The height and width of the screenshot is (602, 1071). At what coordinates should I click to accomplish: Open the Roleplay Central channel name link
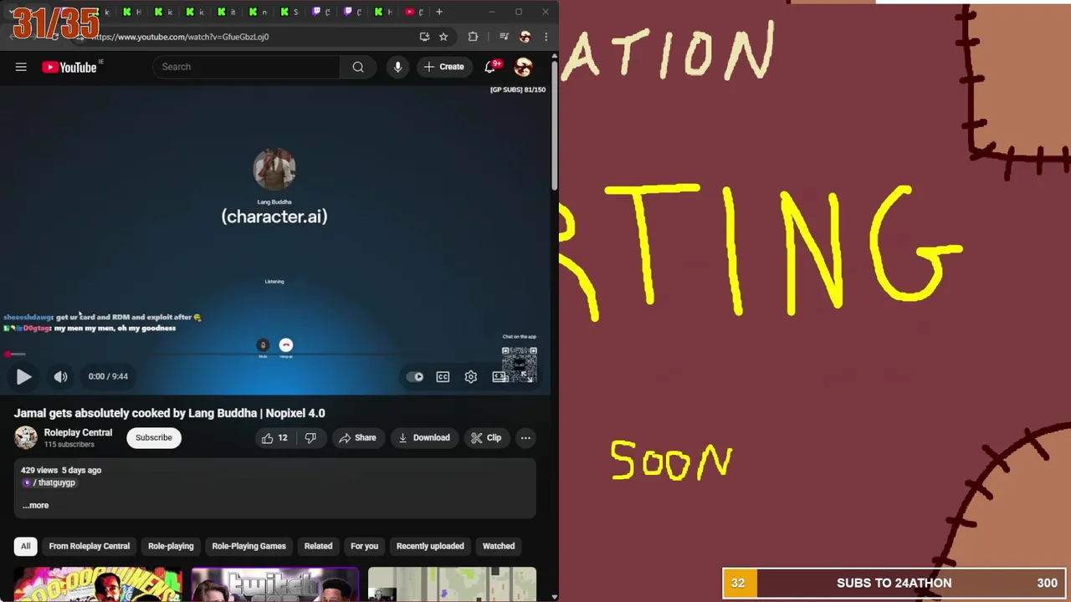78,433
